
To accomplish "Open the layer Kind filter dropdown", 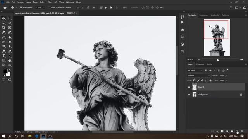I will pos(195,70).
